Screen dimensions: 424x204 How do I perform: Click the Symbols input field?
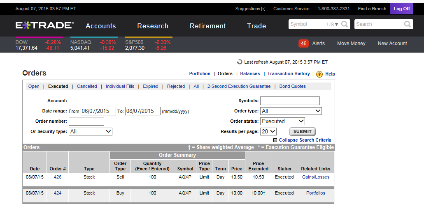tap(289, 101)
